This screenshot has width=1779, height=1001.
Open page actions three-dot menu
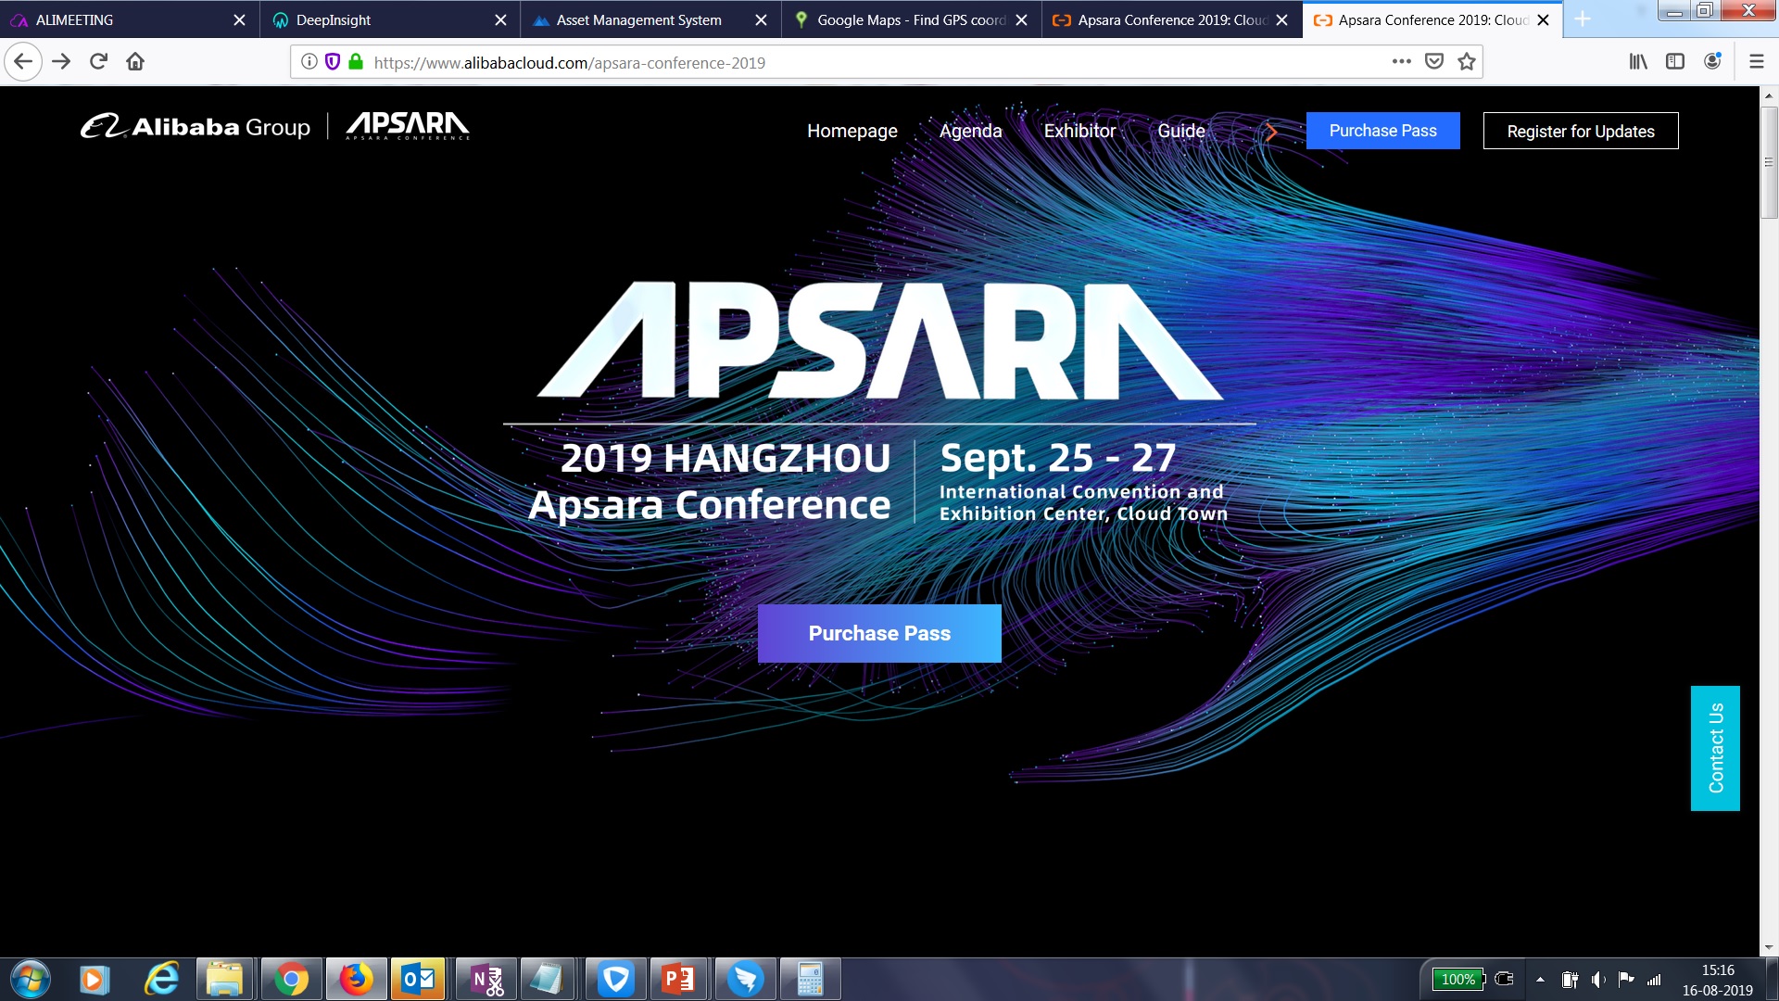1401,62
